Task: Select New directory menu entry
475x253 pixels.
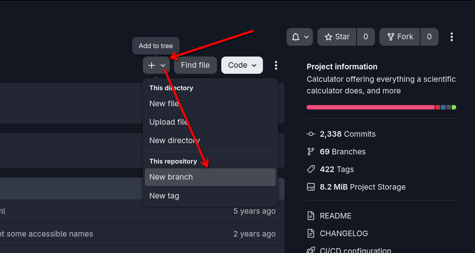Action: (210, 140)
